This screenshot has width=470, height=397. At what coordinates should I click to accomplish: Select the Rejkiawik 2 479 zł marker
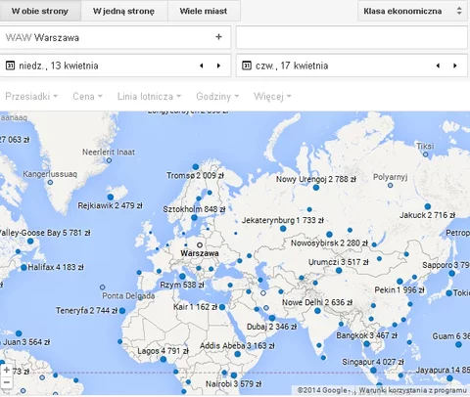[x=111, y=197]
